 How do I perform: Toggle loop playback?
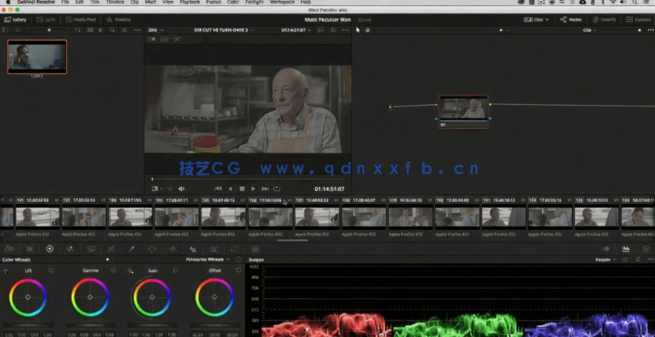point(277,189)
